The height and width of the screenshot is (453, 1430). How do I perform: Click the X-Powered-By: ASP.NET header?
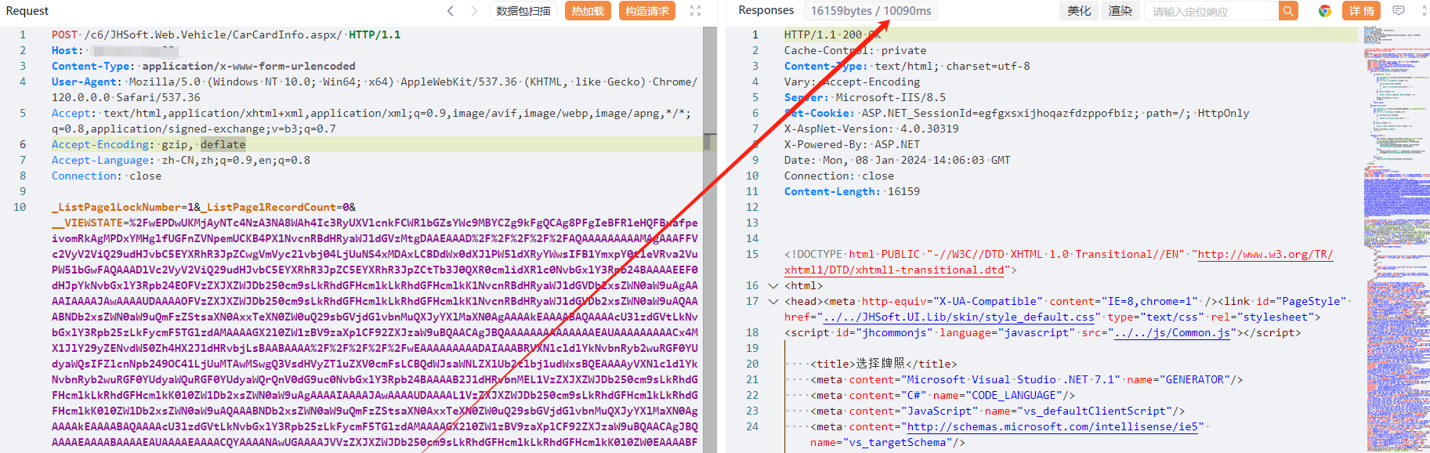[x=853, y=145]
